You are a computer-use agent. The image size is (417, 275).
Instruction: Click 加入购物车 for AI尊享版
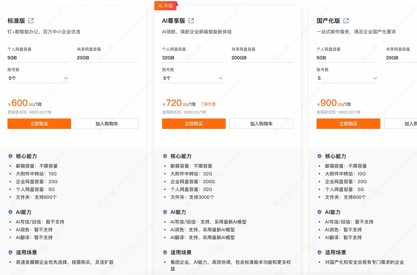261,124
